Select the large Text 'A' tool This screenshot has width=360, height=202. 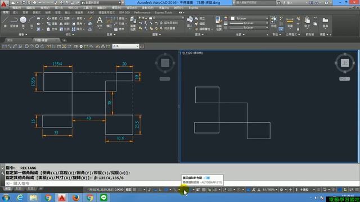coord(100,22)
